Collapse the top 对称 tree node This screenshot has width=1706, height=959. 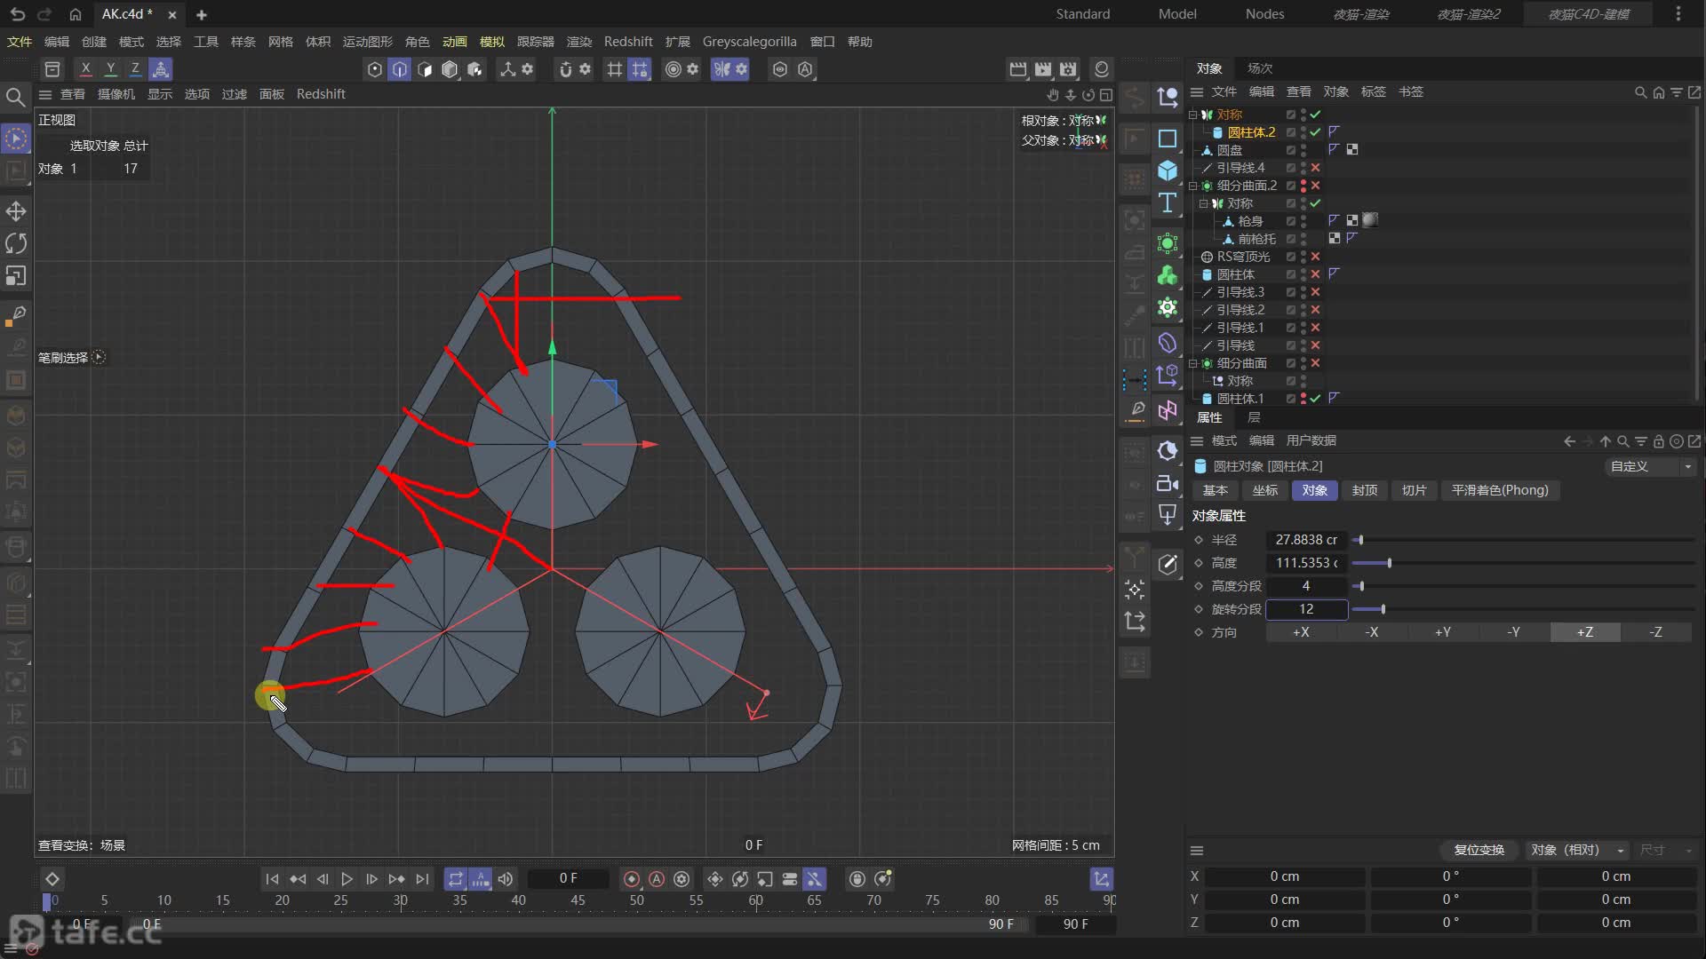(1193, 115)
